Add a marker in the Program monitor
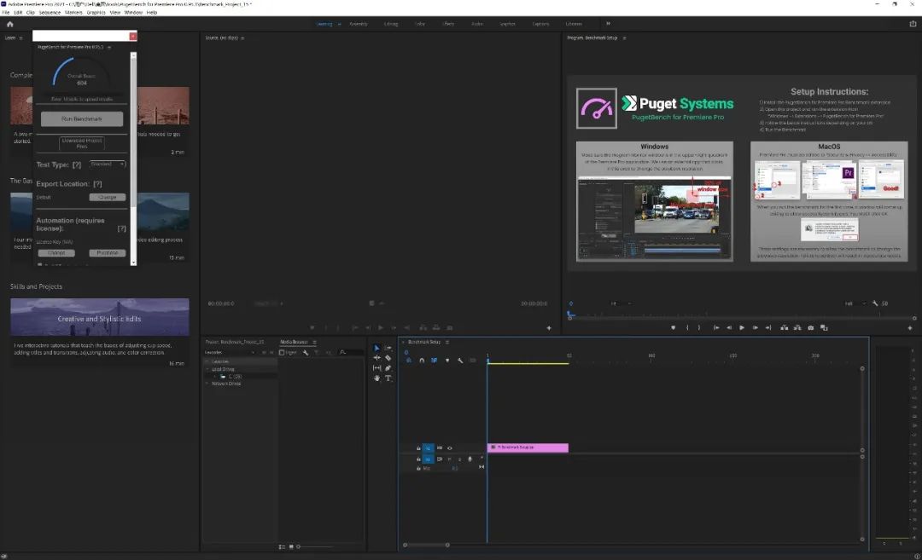Viewport: 922px width, 560px height. coord(673,328)
